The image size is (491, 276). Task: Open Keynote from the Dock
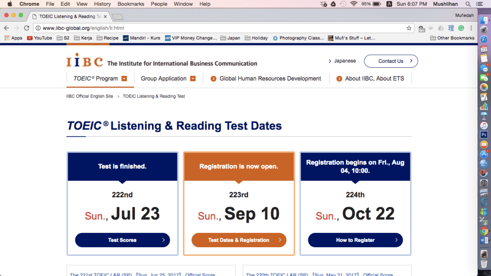click(x=484, y=116)
